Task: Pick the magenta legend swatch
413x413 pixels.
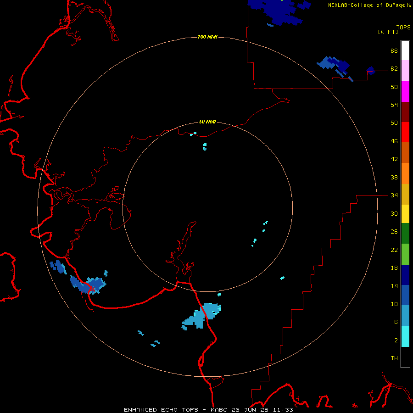Action: (405, 91)
